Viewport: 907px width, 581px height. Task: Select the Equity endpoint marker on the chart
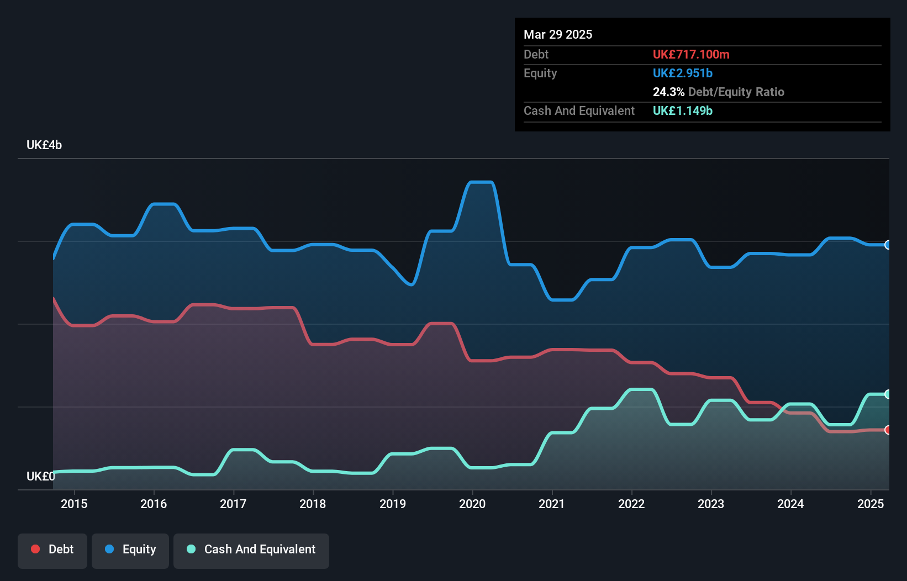tap(888, 245)
